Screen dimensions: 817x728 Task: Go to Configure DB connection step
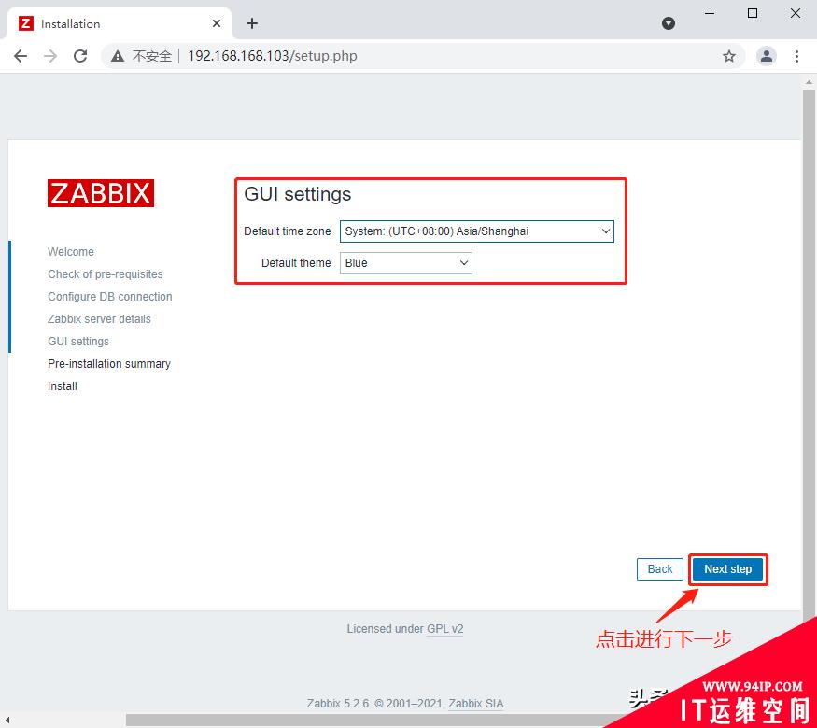point(110,296)
